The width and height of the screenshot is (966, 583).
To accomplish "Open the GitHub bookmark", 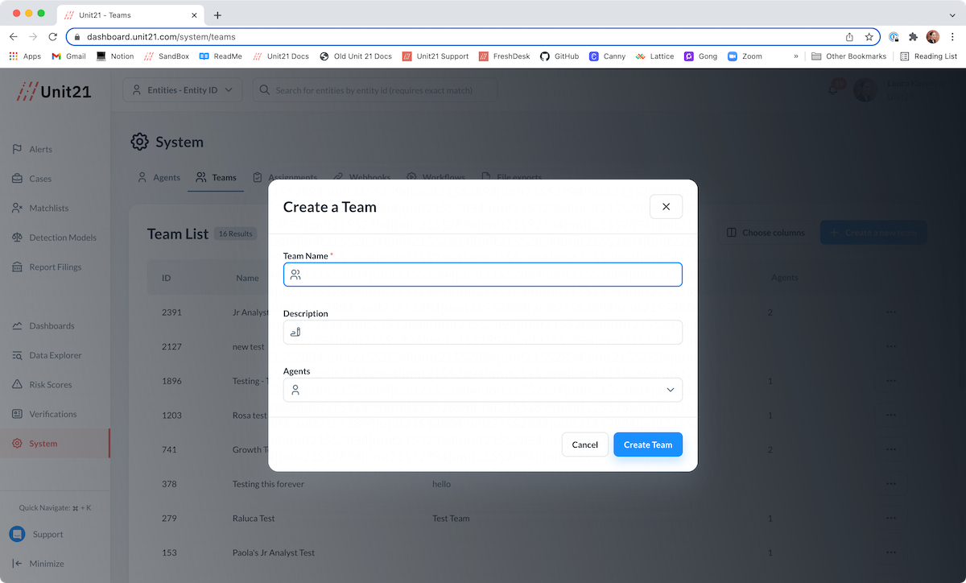I will (x=559, y=56).
